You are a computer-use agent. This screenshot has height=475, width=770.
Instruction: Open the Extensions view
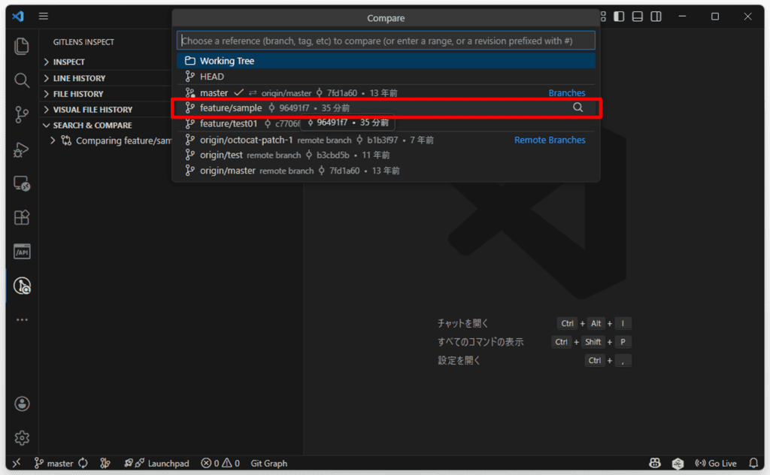[x=21, y=217]
